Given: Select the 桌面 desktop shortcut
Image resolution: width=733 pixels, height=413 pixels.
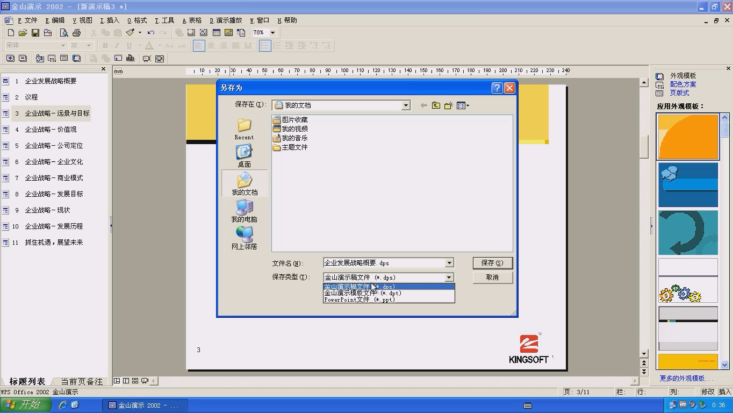Looking at the screenshot, I should tap(244, 156).
